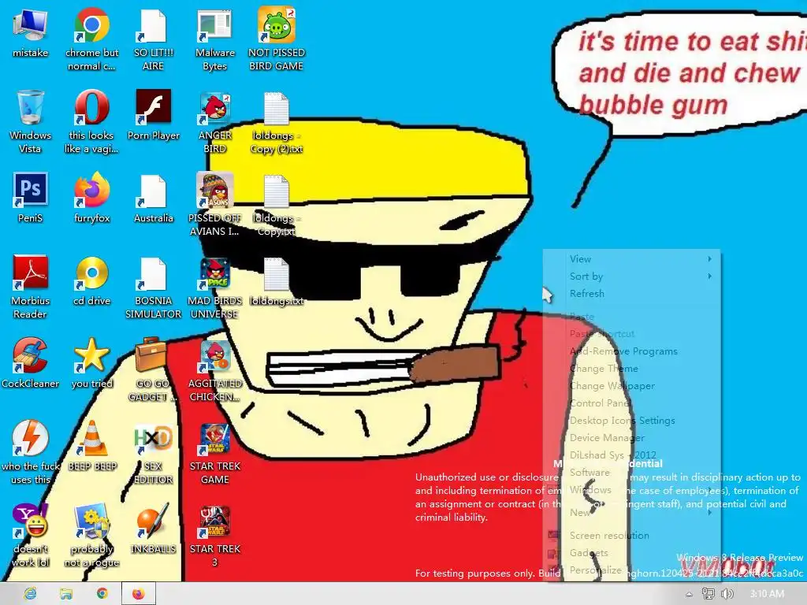Viewport: 807px width, 605px height.
Task: Choose 'Screen resolution' menu entry
Action: point(609,536)
